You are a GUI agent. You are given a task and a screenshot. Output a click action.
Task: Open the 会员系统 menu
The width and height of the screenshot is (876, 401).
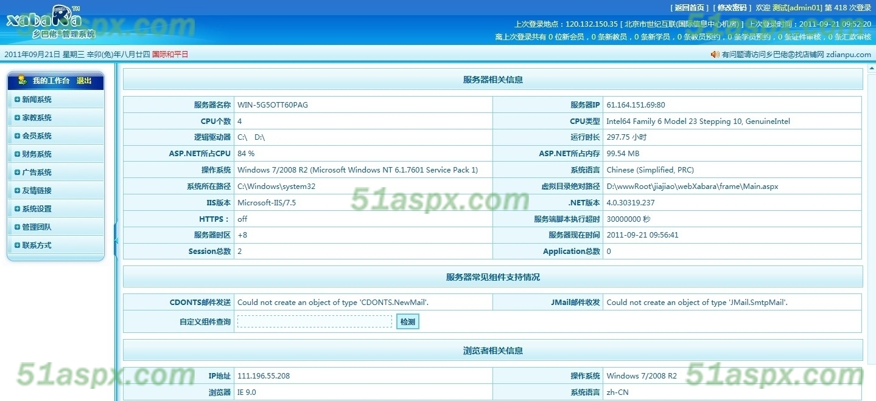(x=37, y=136)
